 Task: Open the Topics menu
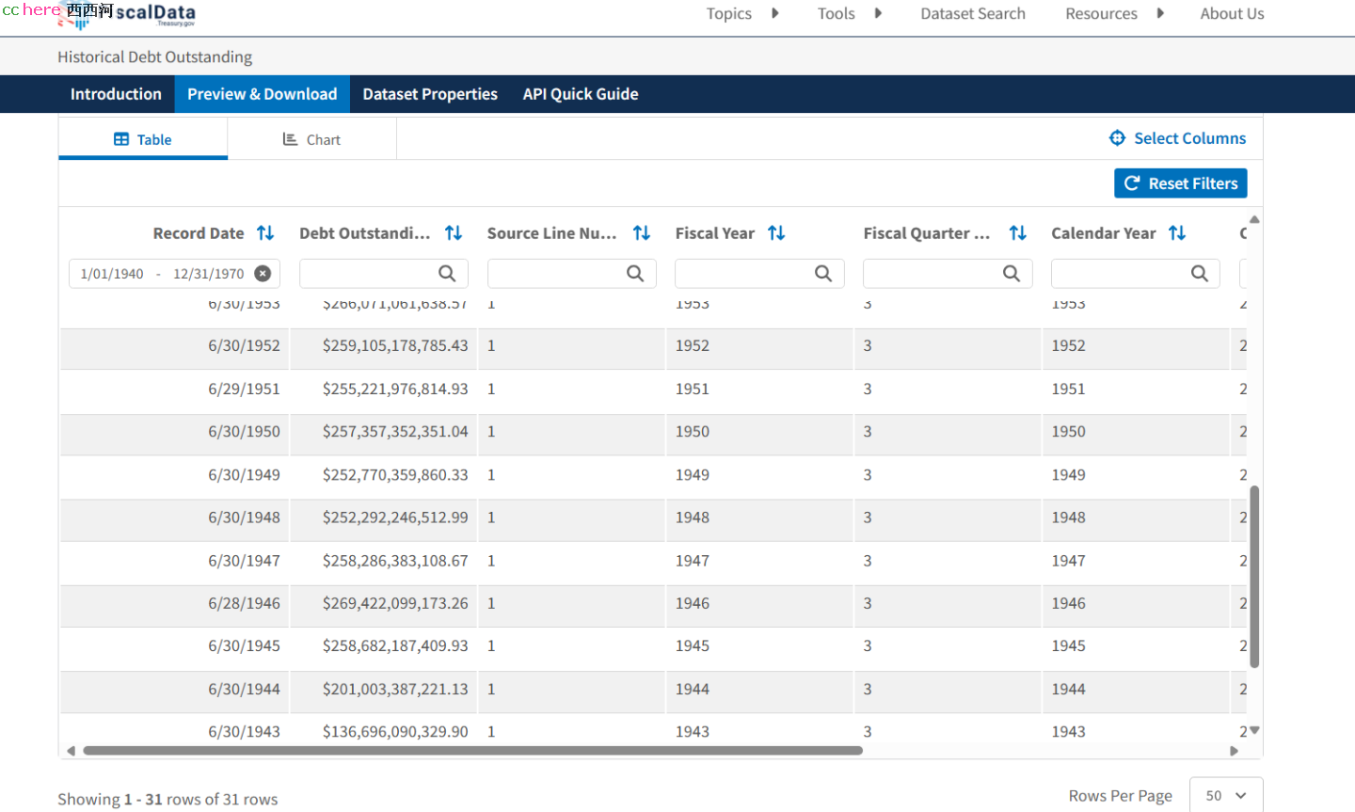[x=729, y=13]
